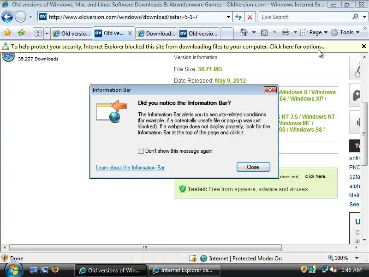Select the active 'Old ve...' tab
Viewport: 369px width, 277px height.
coord(111,33)
